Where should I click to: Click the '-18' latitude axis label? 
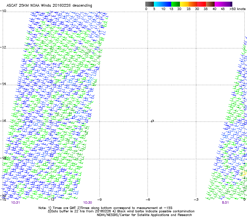[x=3, y=158]
